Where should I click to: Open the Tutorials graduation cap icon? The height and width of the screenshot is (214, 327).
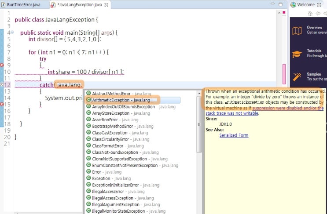pyautogui.click(x=297, y=54)
